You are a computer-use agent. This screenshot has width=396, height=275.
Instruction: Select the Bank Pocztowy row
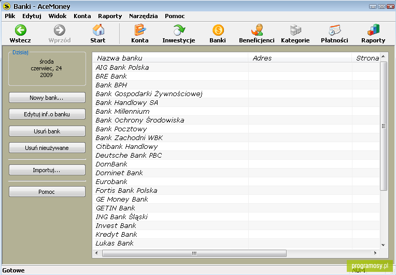236,129
